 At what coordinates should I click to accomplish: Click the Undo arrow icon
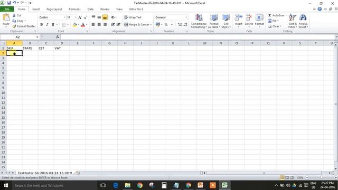click(14, 3)
